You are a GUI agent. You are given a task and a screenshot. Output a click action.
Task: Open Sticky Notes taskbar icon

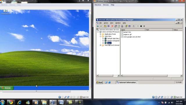click(70, 102)
